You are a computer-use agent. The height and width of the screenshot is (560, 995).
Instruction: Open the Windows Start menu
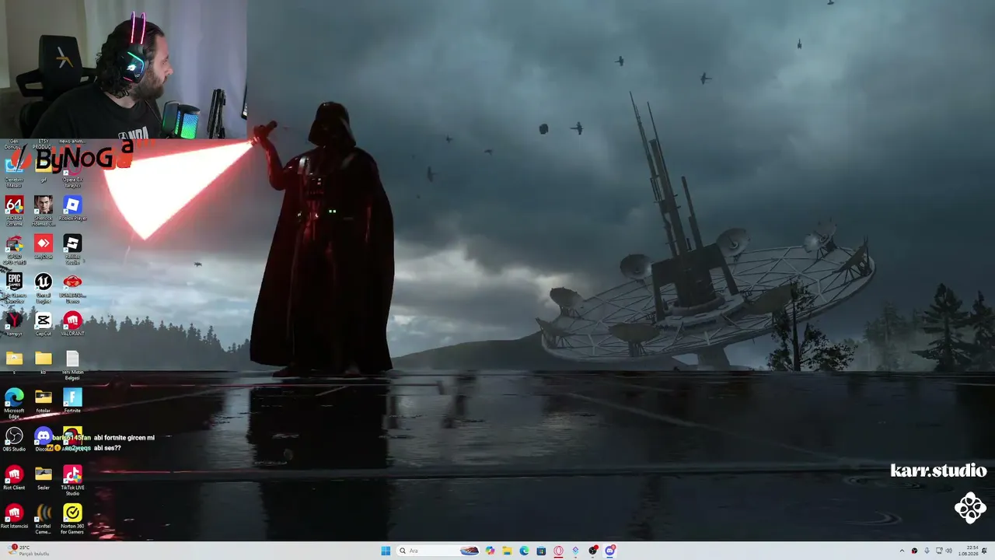click(386, 551)
